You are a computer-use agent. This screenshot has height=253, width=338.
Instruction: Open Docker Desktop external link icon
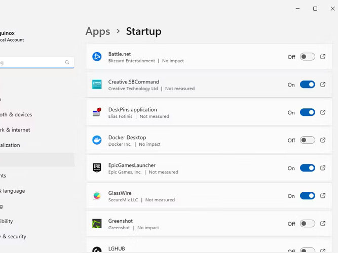click(x=323, y=140)
